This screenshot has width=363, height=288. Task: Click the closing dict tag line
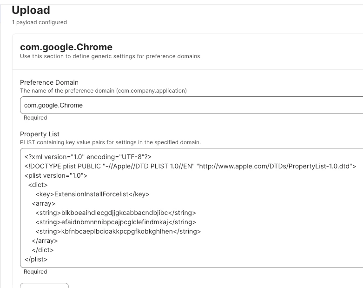[43, 250]
